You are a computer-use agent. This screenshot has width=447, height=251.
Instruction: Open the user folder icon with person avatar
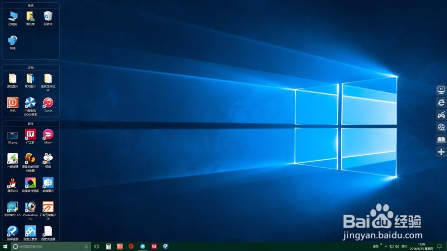point(30,18)
